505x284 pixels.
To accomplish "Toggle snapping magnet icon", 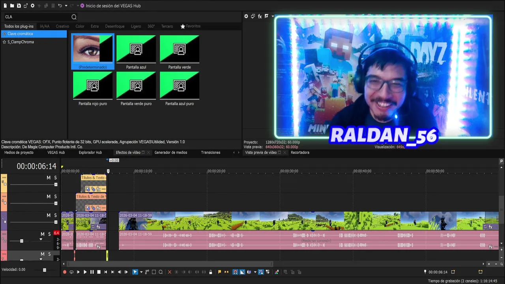I will click(235, 272).
